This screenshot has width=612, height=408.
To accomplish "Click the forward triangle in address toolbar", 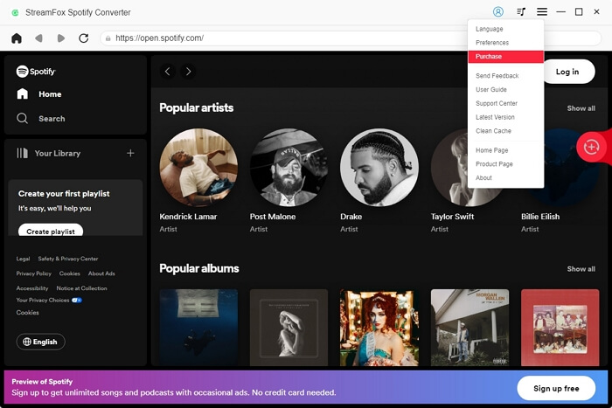I will [61, 38].
